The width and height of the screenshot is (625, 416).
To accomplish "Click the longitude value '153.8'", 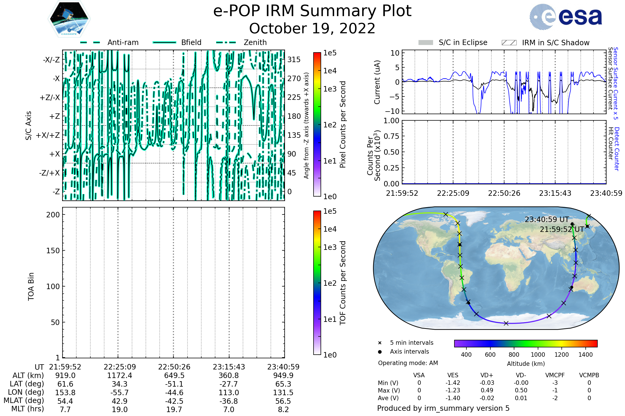I will [65, 393].
